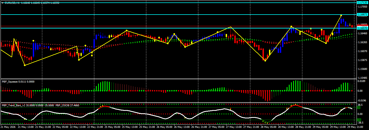Click the triangle arrow beside the EURUSD,H1 title
369x130 pixels.
3,3
